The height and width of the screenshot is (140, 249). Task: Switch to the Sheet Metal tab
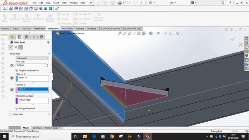coord(39,28)
